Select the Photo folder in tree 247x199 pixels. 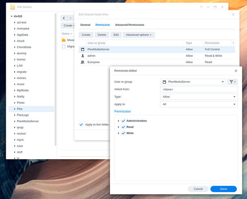(x=21, y=103)
